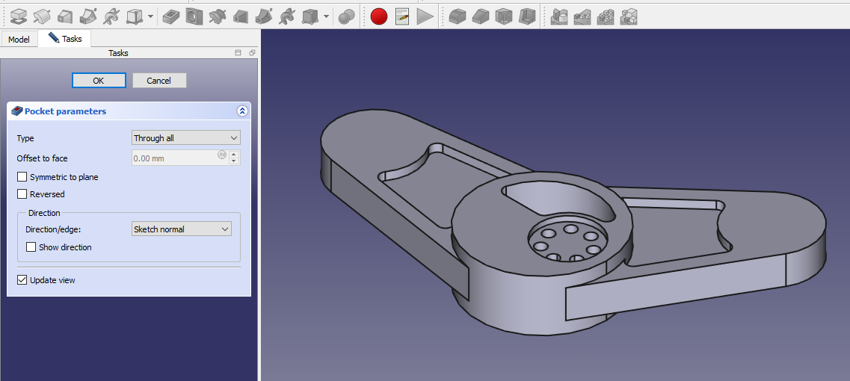The image size is (850, 381).
Task: Click the MultiTransform icon
Action: tap(629, 16)
